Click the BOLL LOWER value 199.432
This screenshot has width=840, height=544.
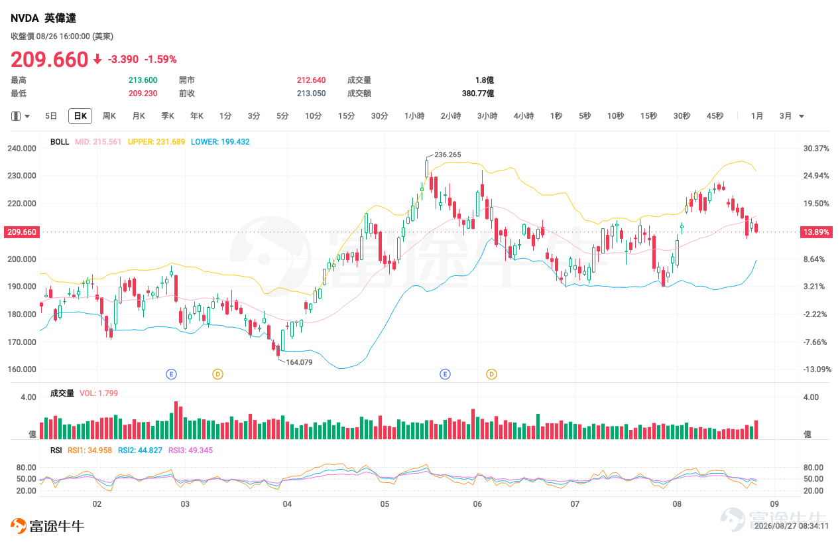(220, 142)
